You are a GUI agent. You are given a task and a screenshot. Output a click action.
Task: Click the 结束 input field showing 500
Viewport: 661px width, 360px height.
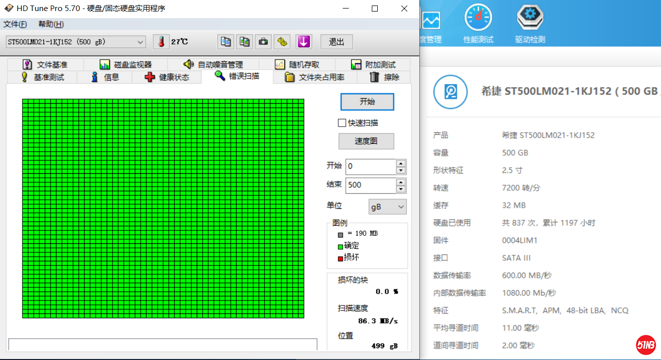[x=370, y=185]
